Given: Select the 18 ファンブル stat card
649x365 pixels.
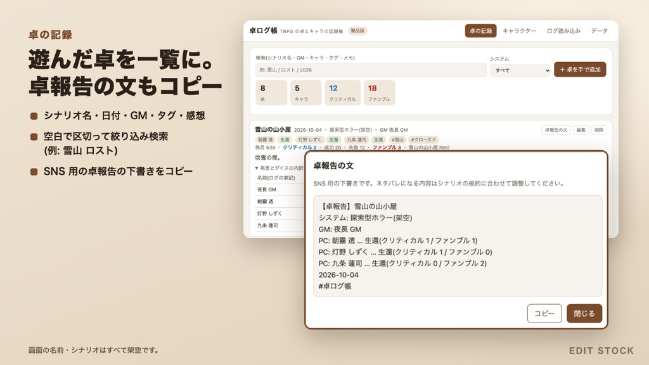Looking at the screenshot, I should click(x=379, y=93).
